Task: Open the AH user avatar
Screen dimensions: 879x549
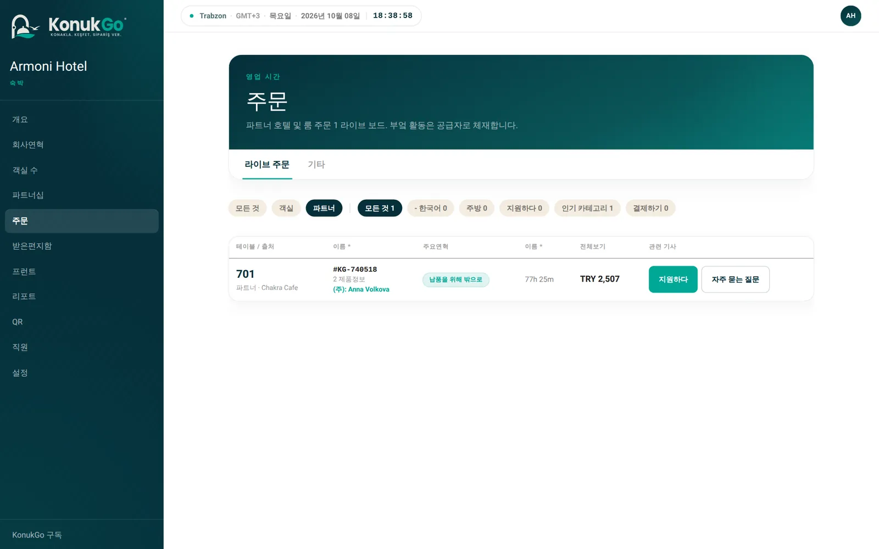Action: pos(850,16)
